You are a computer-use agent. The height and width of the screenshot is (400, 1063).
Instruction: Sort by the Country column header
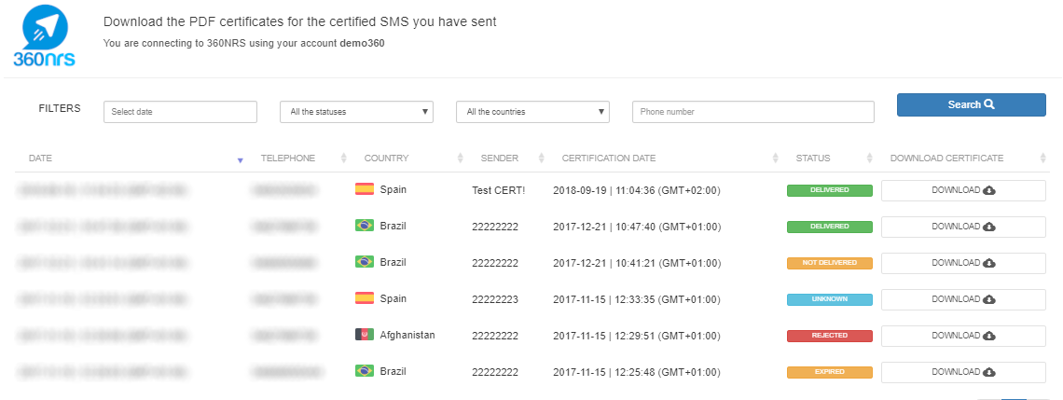(460, 159)
